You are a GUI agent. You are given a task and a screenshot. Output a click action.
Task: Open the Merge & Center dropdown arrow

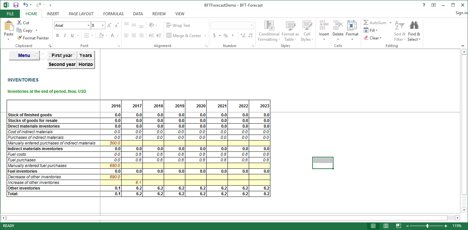tap(205, 36)
